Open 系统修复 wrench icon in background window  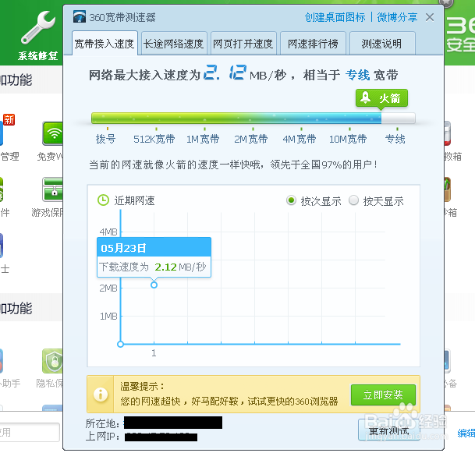pos(38,28)
